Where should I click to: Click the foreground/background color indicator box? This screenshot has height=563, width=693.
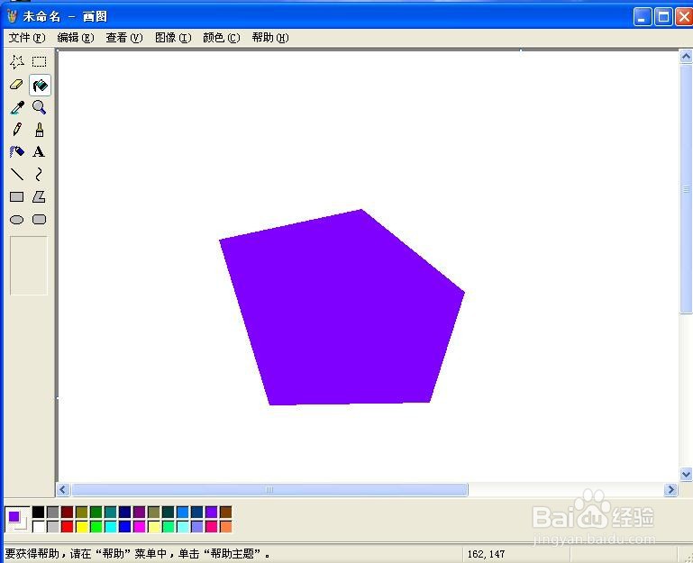point(17,519)
